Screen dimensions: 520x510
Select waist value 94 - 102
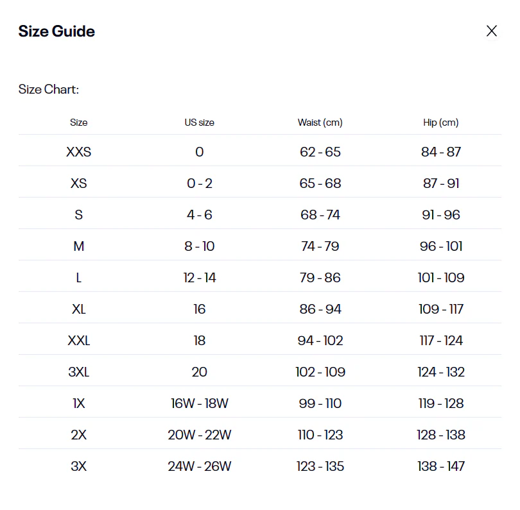(x=320, y=341)
